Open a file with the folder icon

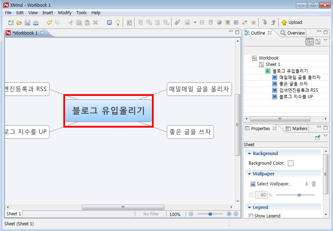(x=19, y=22)
